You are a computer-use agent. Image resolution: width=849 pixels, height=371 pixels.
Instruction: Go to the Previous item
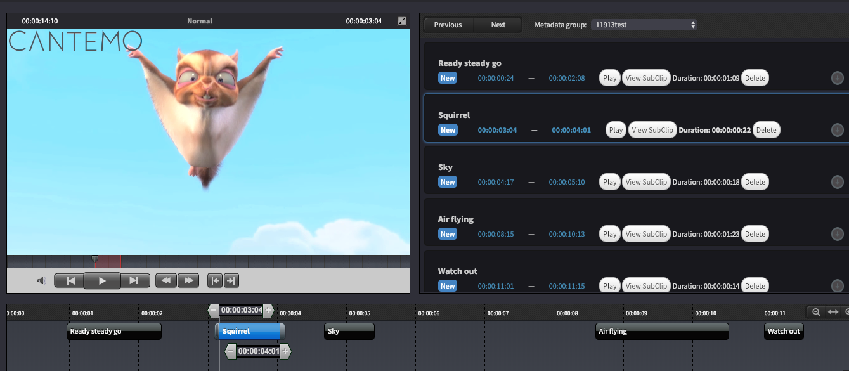pos(448,25)
